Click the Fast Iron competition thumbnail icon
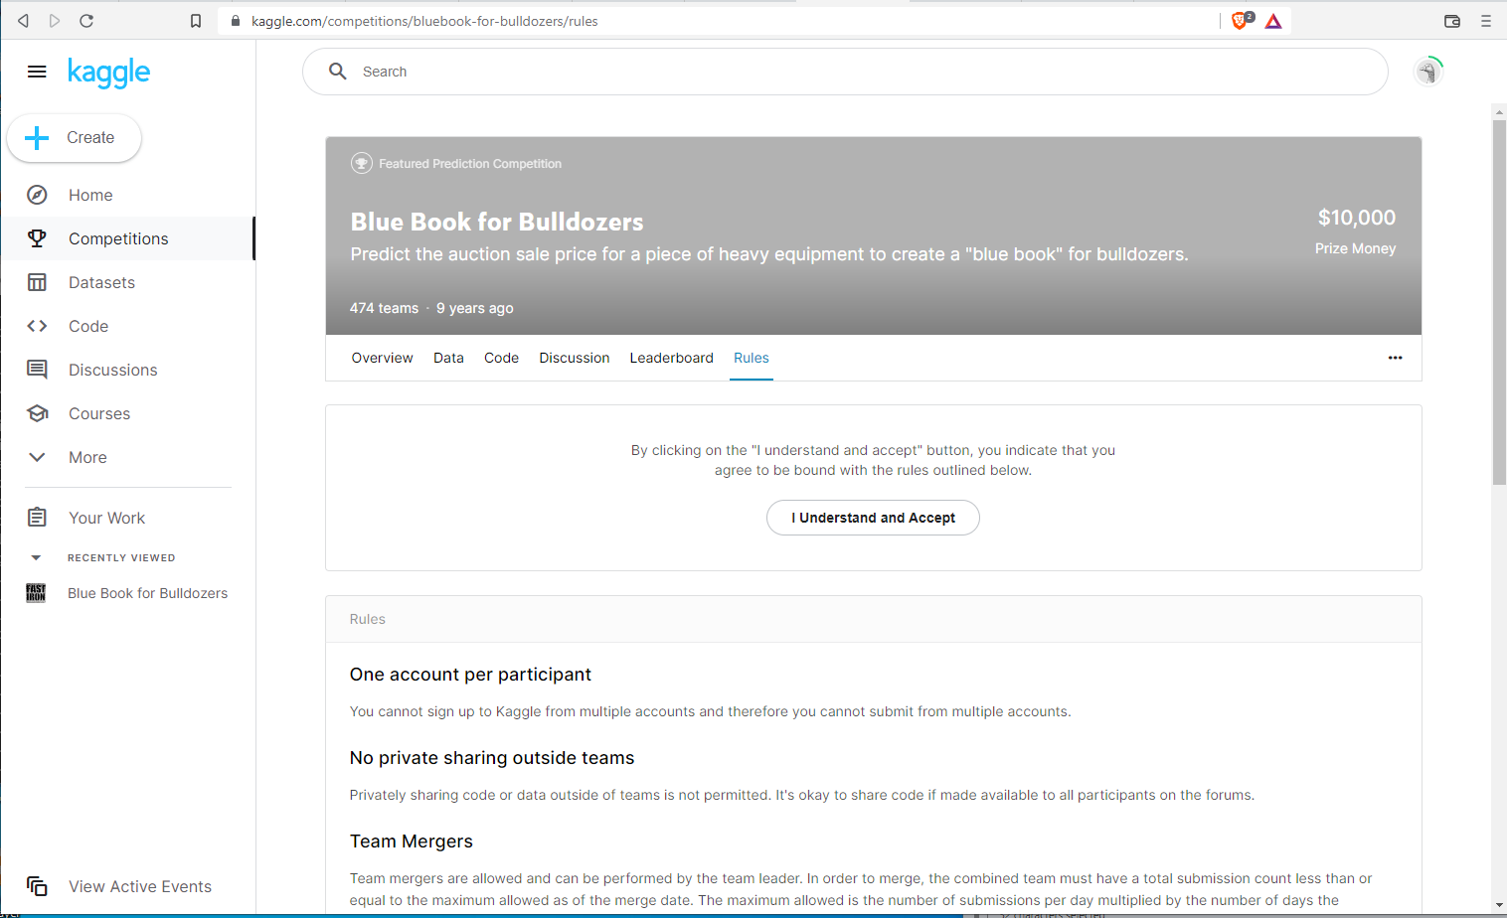This screenshot has width=1507, height=918. coord(36,593)
